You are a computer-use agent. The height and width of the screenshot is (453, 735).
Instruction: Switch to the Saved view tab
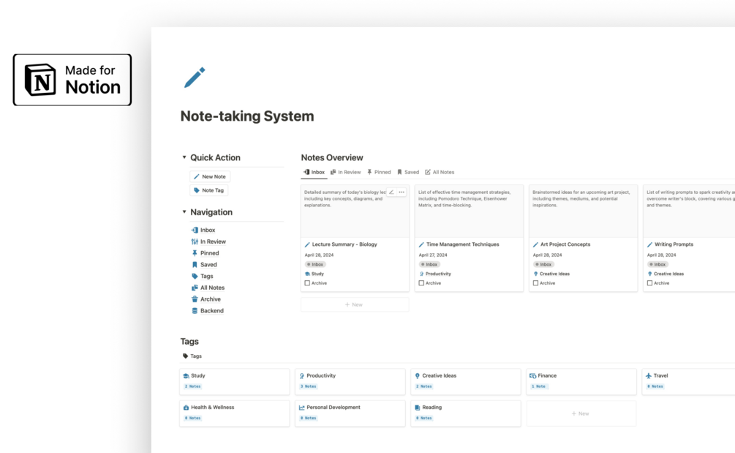point(408,172)
